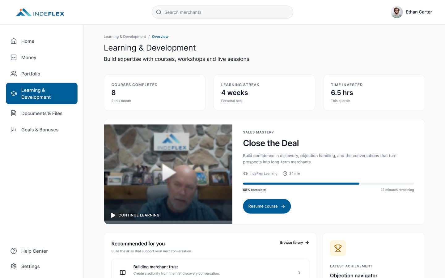Open the Money section
445x278 pixels.
pyautogui.click(x=42, y=58)
